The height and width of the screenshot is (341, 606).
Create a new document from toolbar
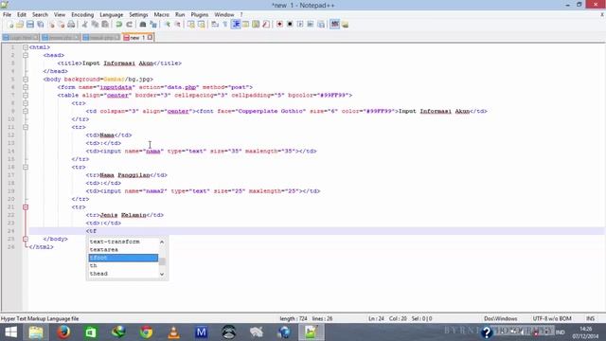coord(10,25)
